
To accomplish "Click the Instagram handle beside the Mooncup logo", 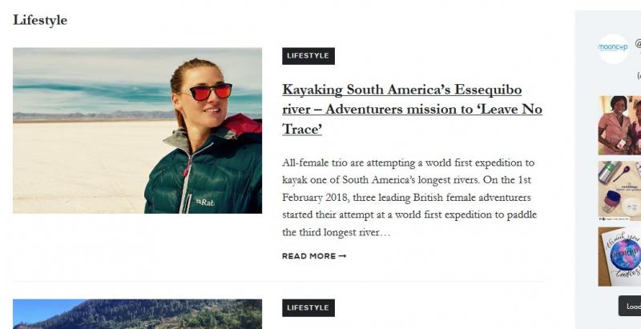I will [638, 45].
